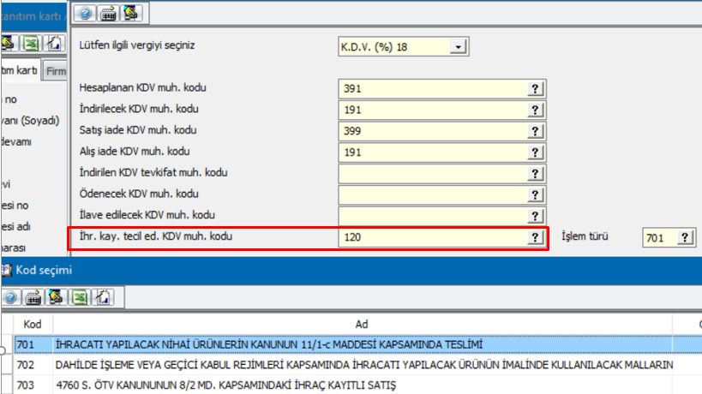Image resolution: width=702 pixels, height=394 pixels.
Task: Click the calculator icon in the top toolbar
Action: click(x=108, y=13)
